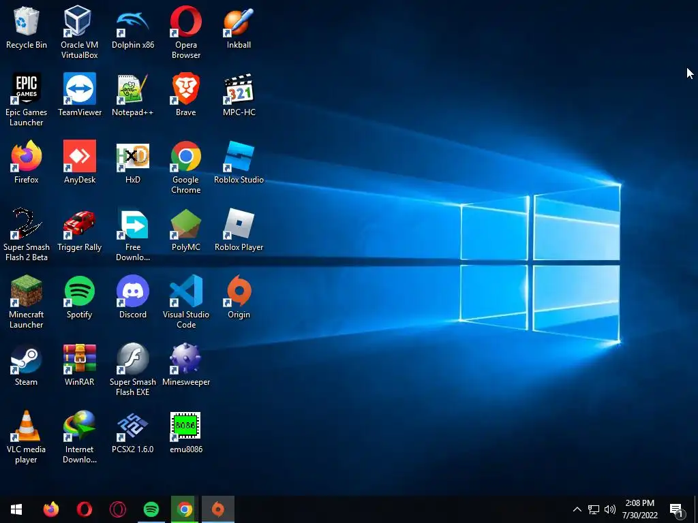
Task: Select the VLC media player shortcut
Action: click(27, 437)
